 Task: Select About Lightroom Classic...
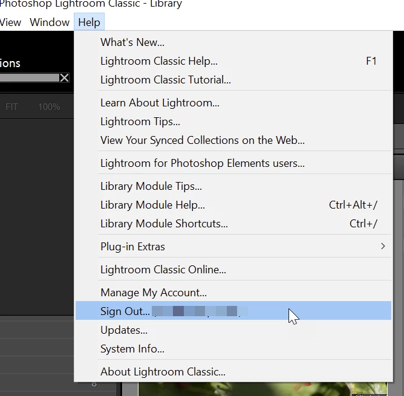[233, 372]
